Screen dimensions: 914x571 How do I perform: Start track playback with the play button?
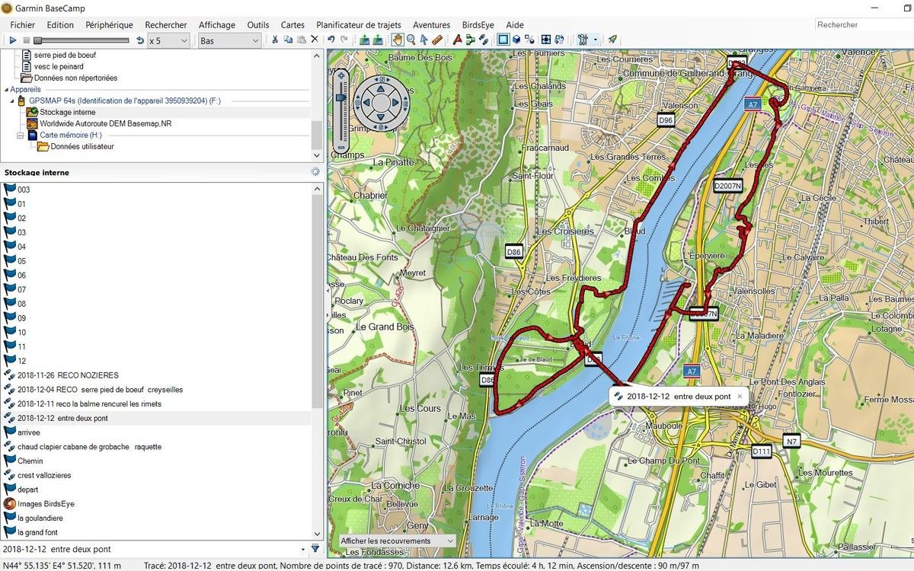[x=13, y=40]
